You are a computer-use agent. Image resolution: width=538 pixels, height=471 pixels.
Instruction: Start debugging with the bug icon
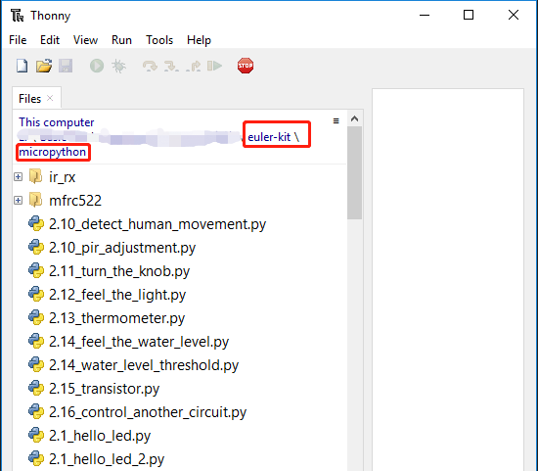[x=118, y=66]
